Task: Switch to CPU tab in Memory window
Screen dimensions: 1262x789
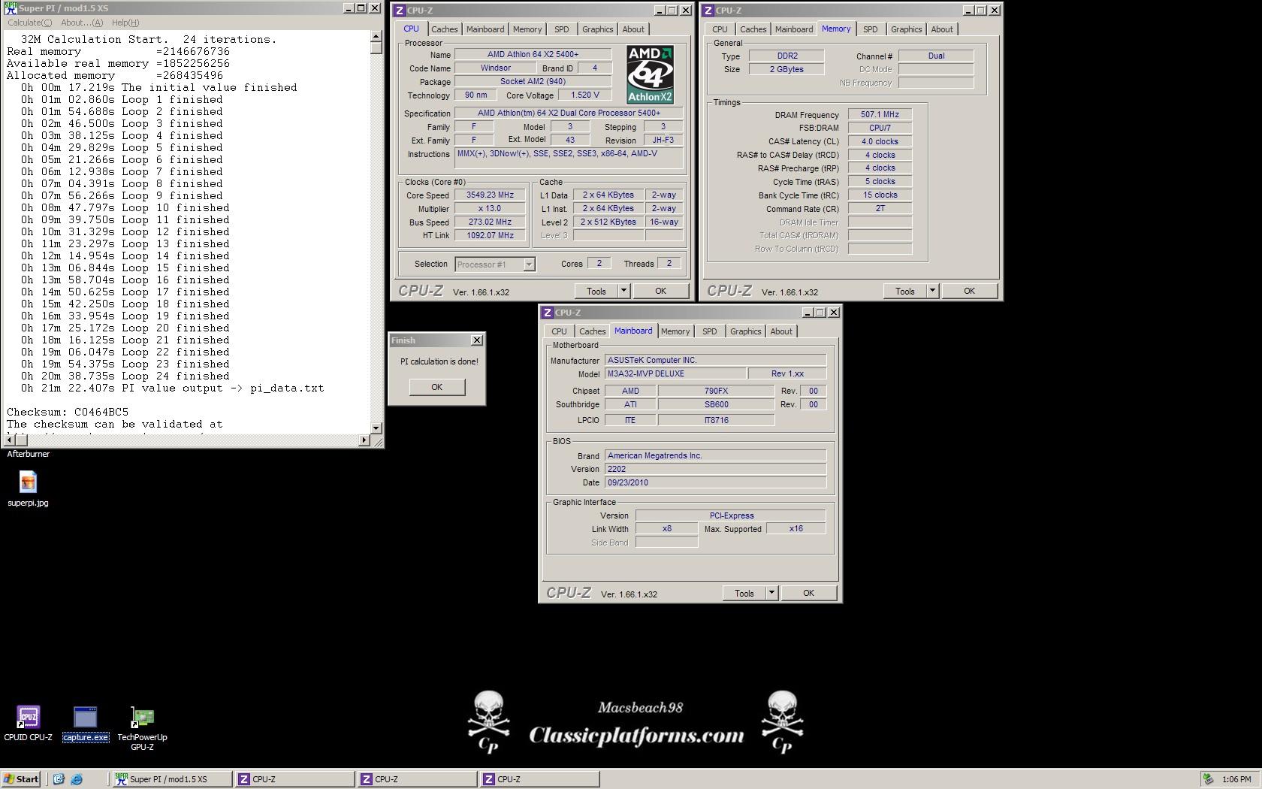Action: (720, 29)
